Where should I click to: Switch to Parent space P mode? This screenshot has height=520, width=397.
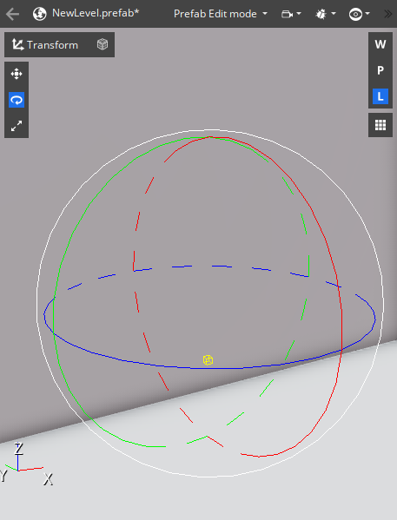click(x=380, y=70)
